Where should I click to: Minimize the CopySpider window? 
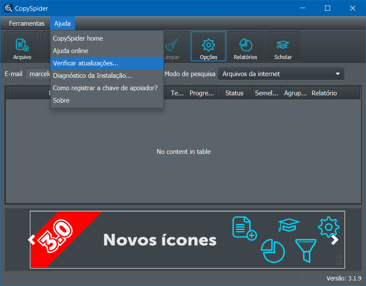pyautogui.click(x=303, y=8)
